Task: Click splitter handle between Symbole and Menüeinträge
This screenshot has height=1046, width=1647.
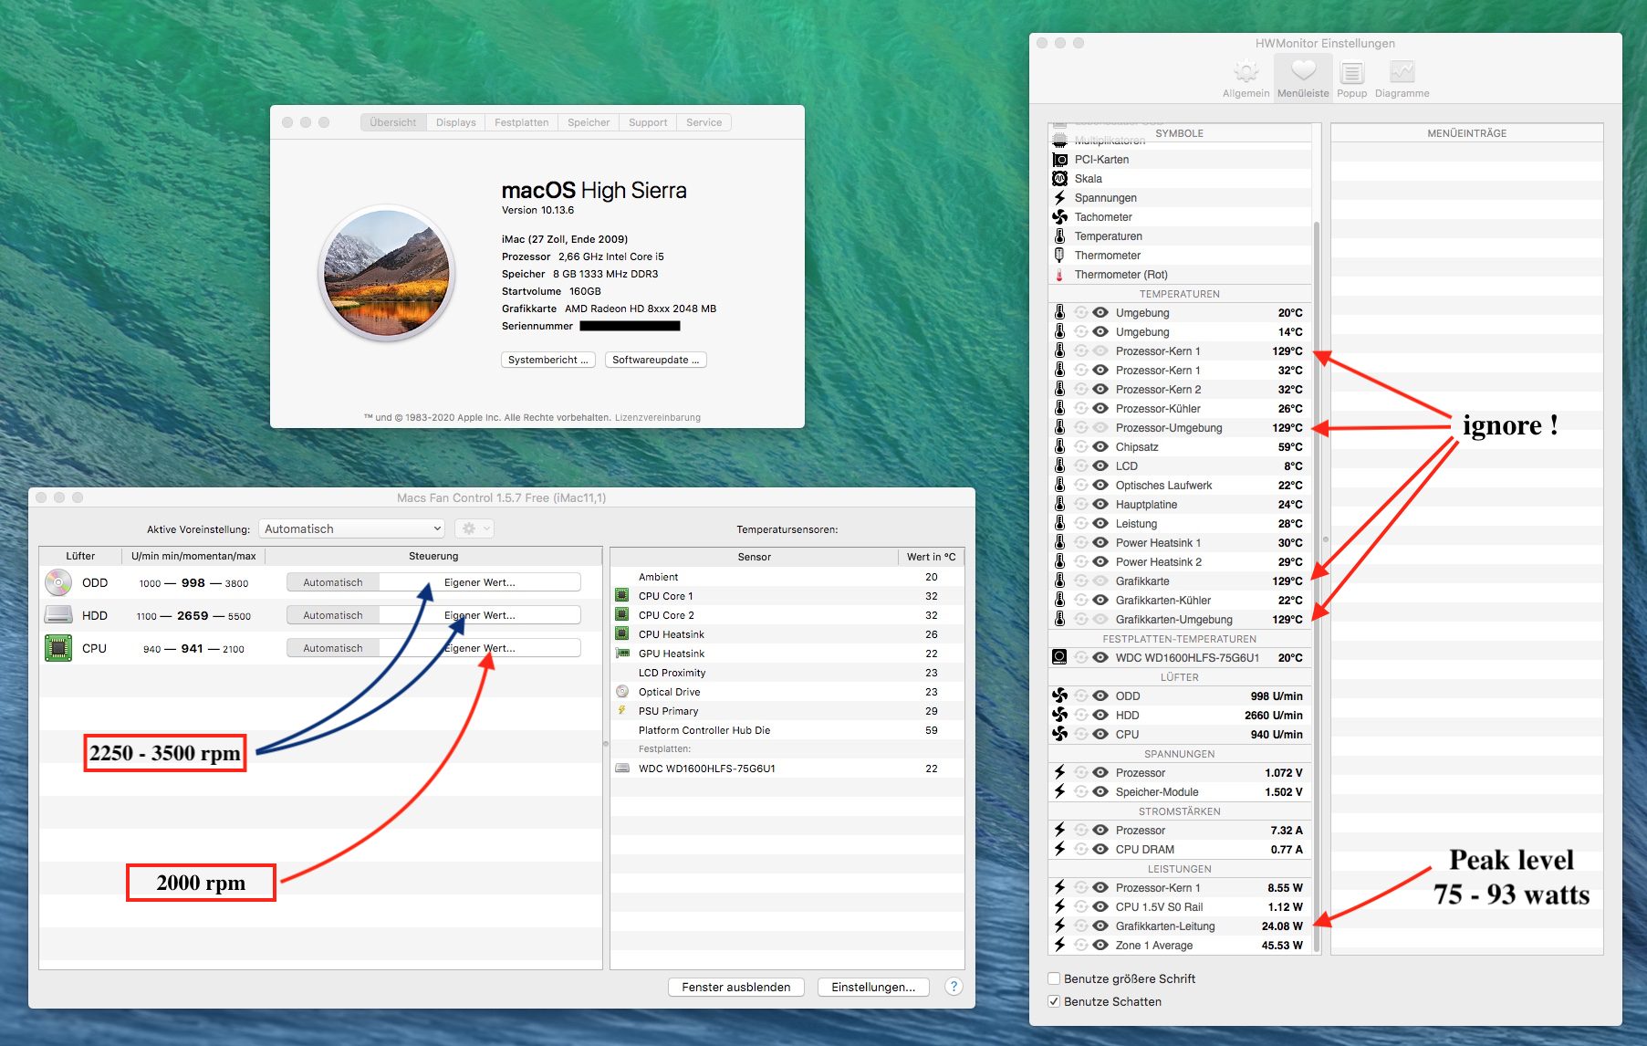Action: 1325,539
